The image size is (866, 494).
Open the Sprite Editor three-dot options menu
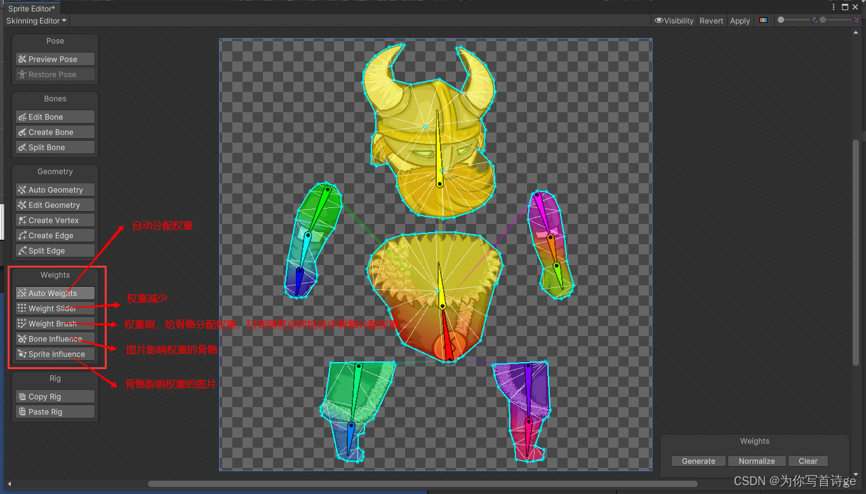click(834, 7)
